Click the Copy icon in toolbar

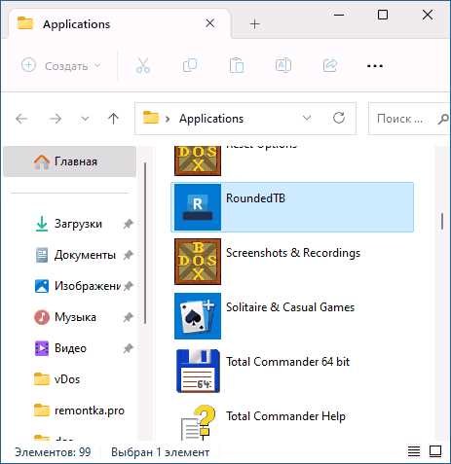[x=190, y=65]
